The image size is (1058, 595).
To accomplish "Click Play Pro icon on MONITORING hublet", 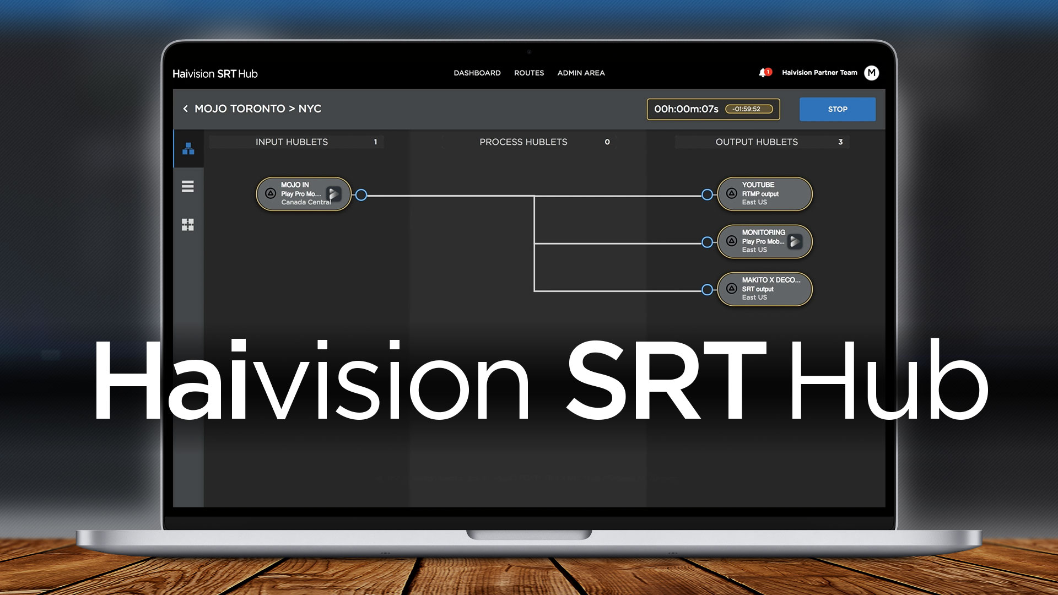I will 795,241.
